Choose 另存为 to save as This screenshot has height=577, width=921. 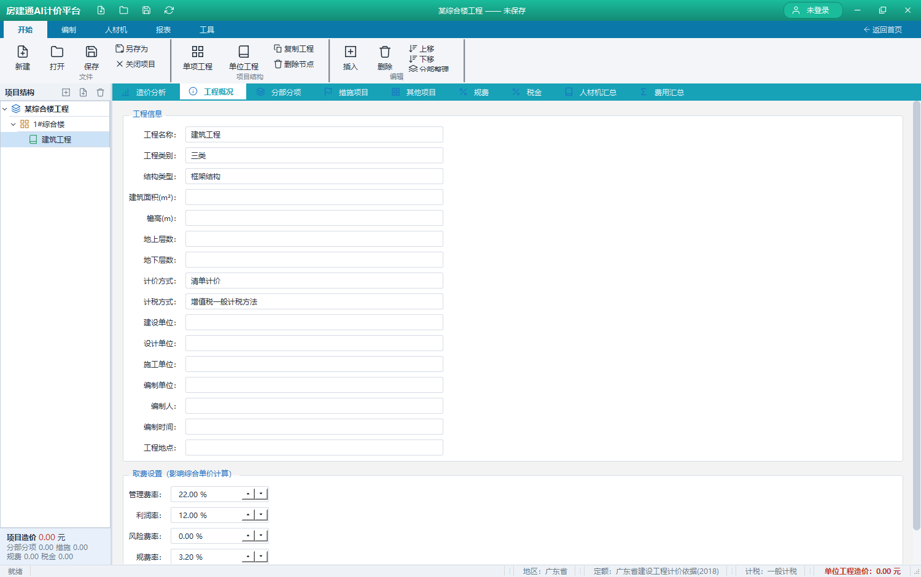132,48
